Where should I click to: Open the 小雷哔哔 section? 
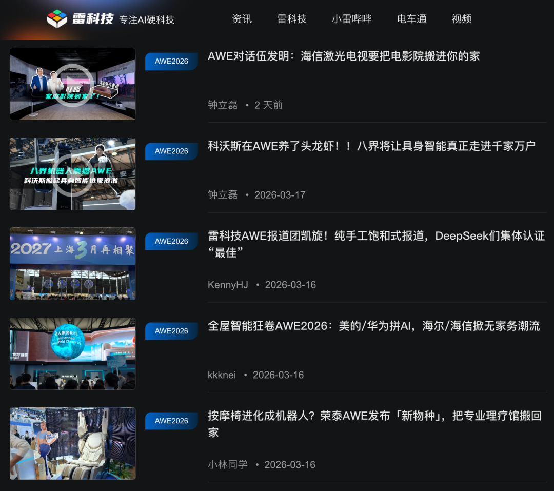(351, 19)
